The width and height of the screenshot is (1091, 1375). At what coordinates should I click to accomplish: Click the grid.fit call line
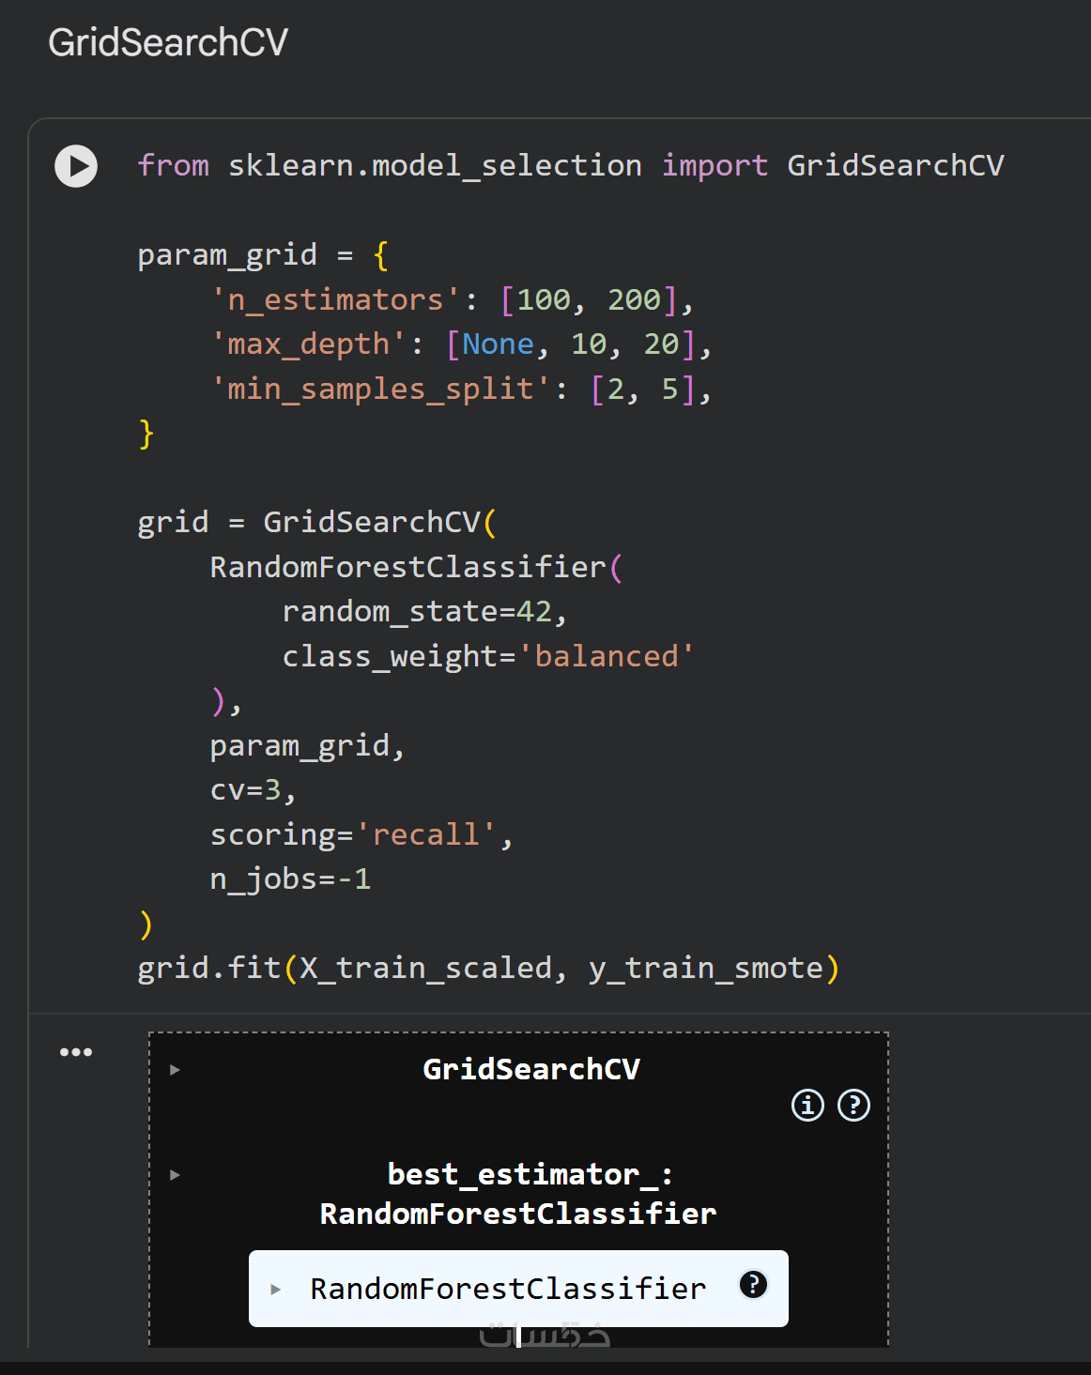point(488,969)
